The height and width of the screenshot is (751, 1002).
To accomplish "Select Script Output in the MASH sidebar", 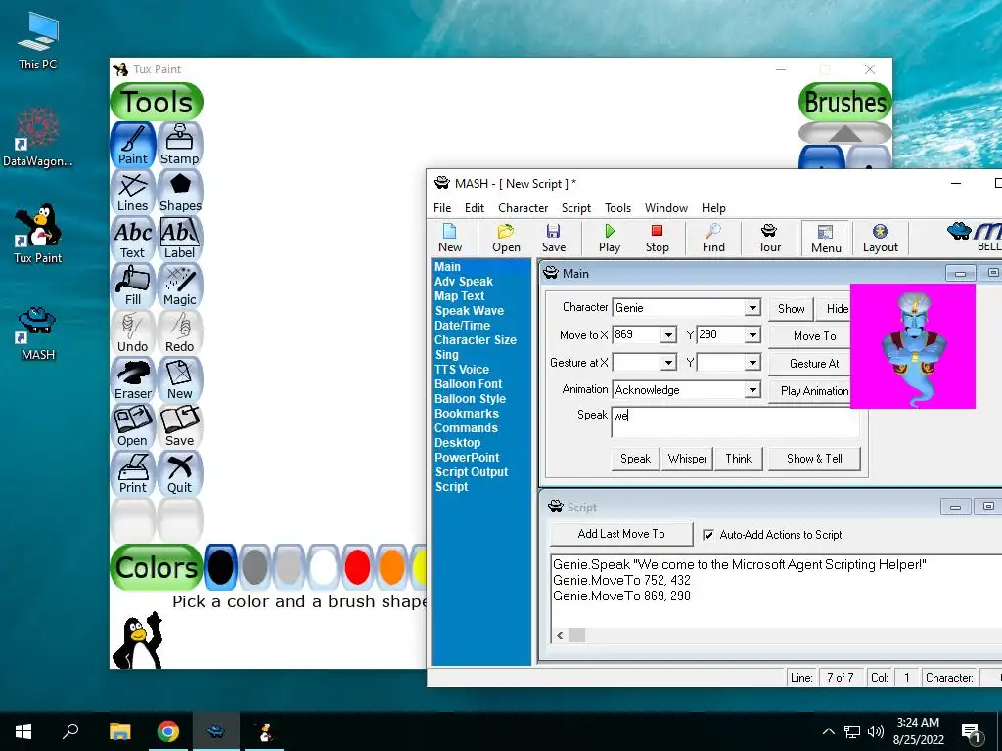I will [472, 472].
